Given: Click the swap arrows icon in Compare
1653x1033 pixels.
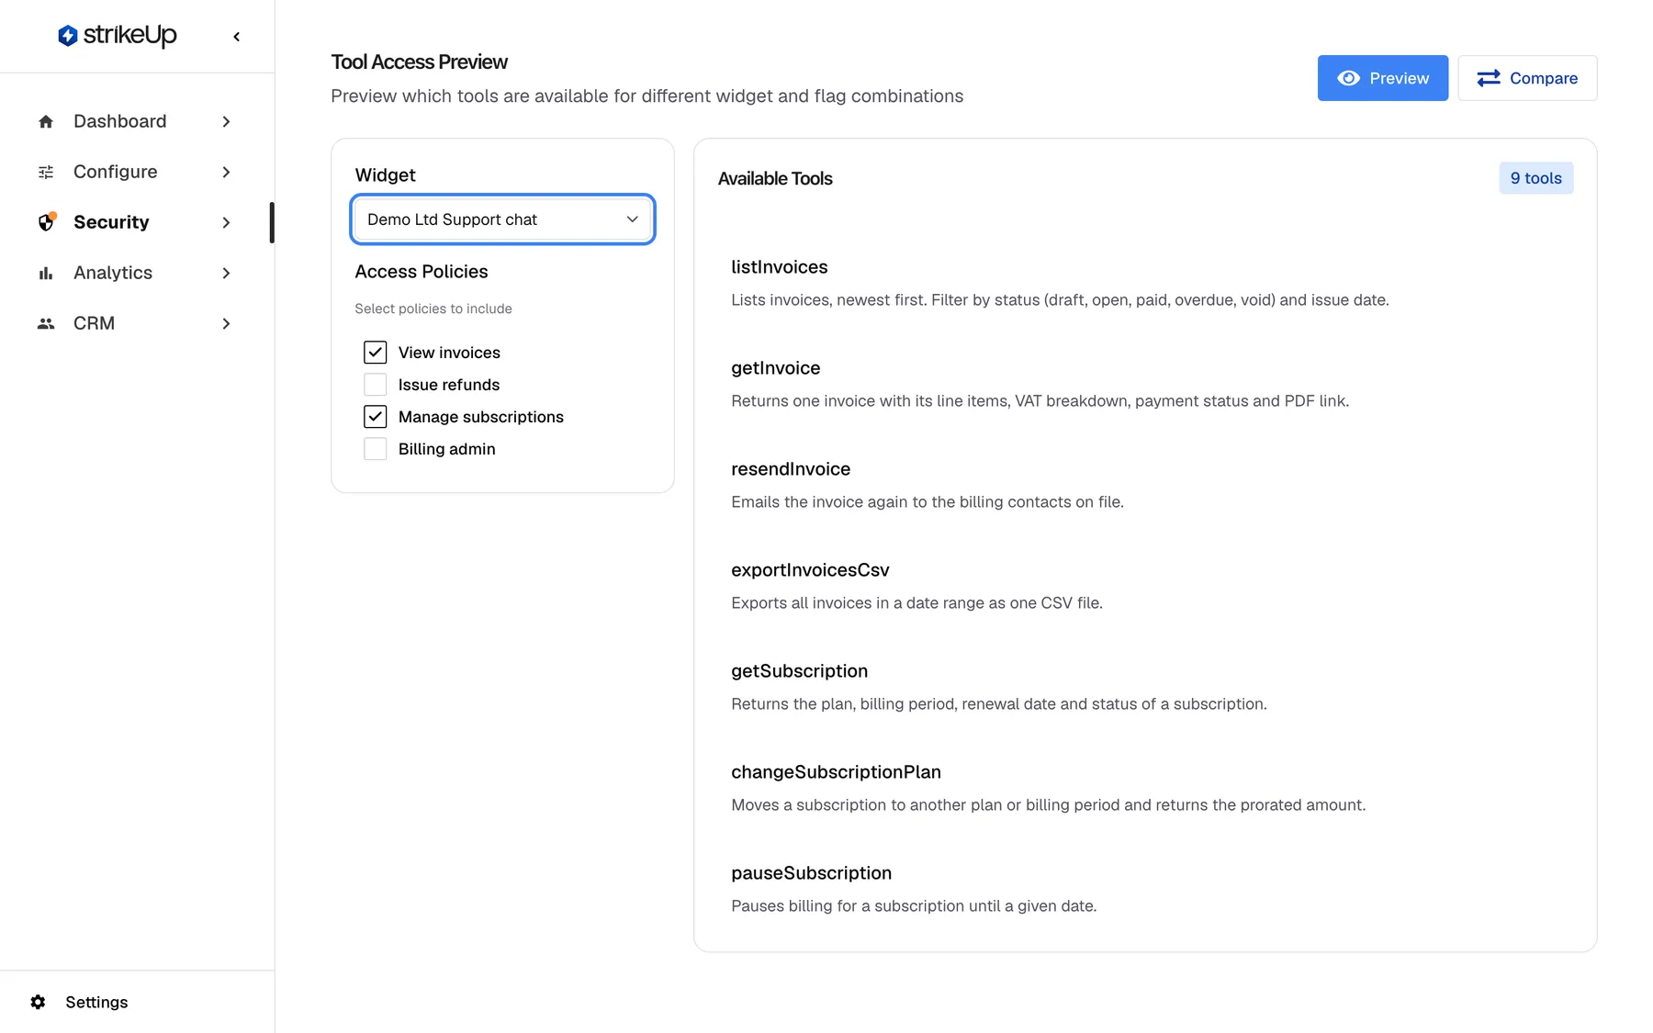Looking at the screenshot, I should [1489, 78].
